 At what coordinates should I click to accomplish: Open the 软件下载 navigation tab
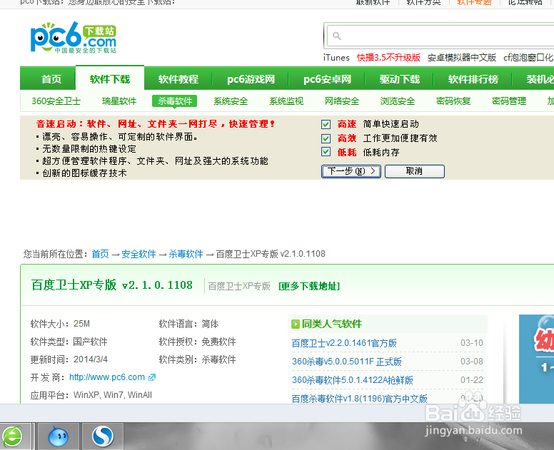click(x=110, y=79)
